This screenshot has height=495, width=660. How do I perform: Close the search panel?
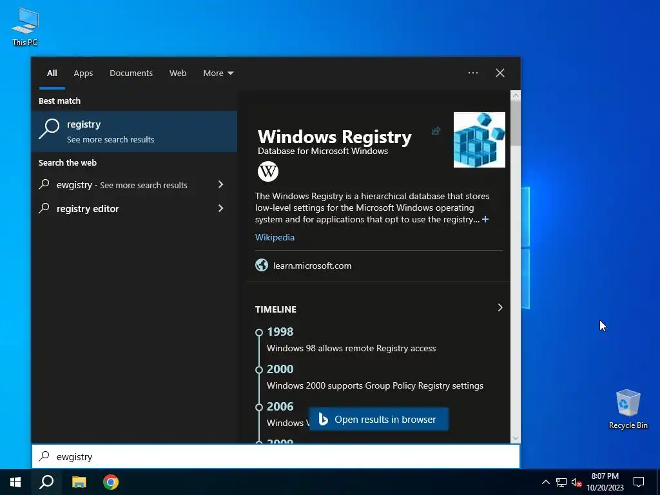pyautogui.click(x=500, y=73)
